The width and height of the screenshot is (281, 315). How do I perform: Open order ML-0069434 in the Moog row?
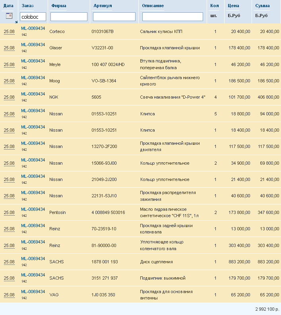(x=33, y=78)
